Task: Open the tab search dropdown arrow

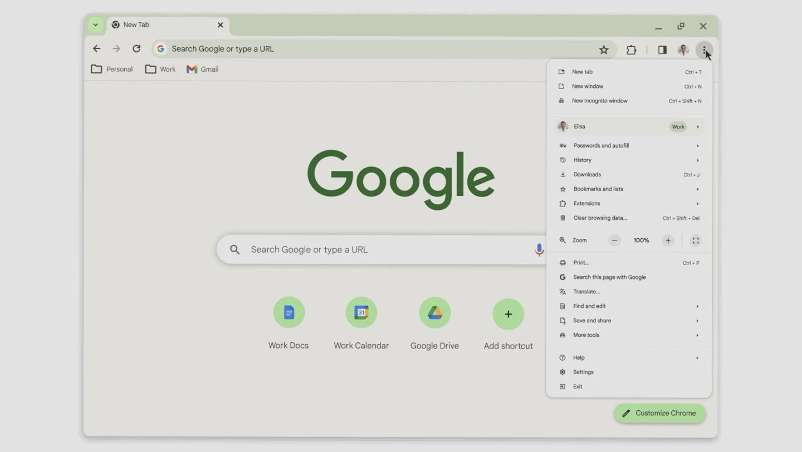Action: (x=95, y=25)
